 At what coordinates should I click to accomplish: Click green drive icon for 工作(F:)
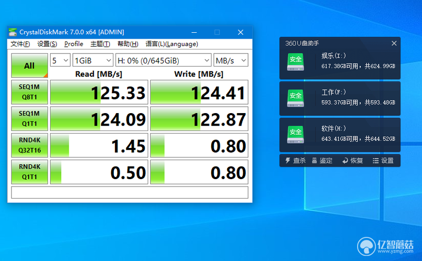point(295,98)
